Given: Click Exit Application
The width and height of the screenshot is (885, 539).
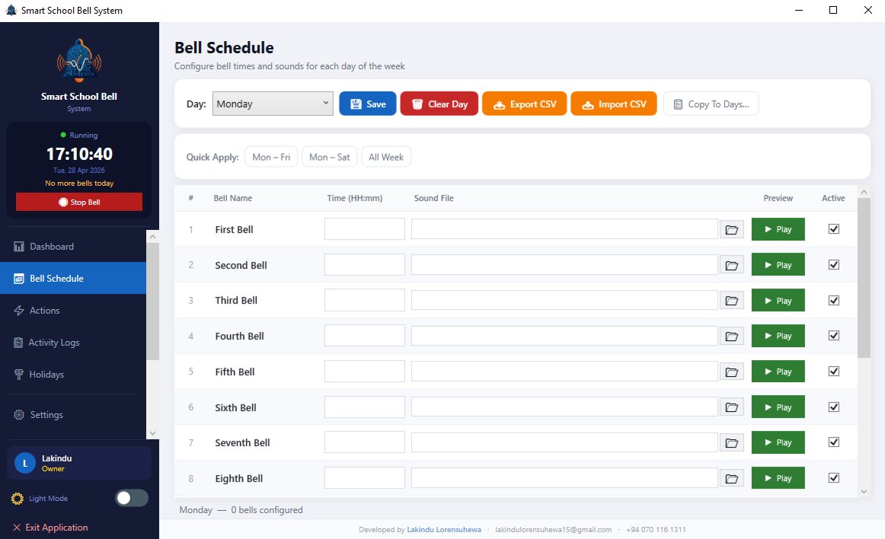Looking at the screenshot, I should coord(50,527).
